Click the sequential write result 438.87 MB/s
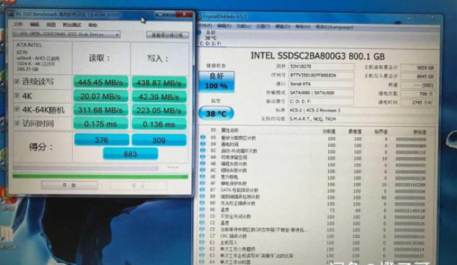Image resolution: width=457 pixels, height=265 pixels. pyautogui.click(x=159, y=83)
